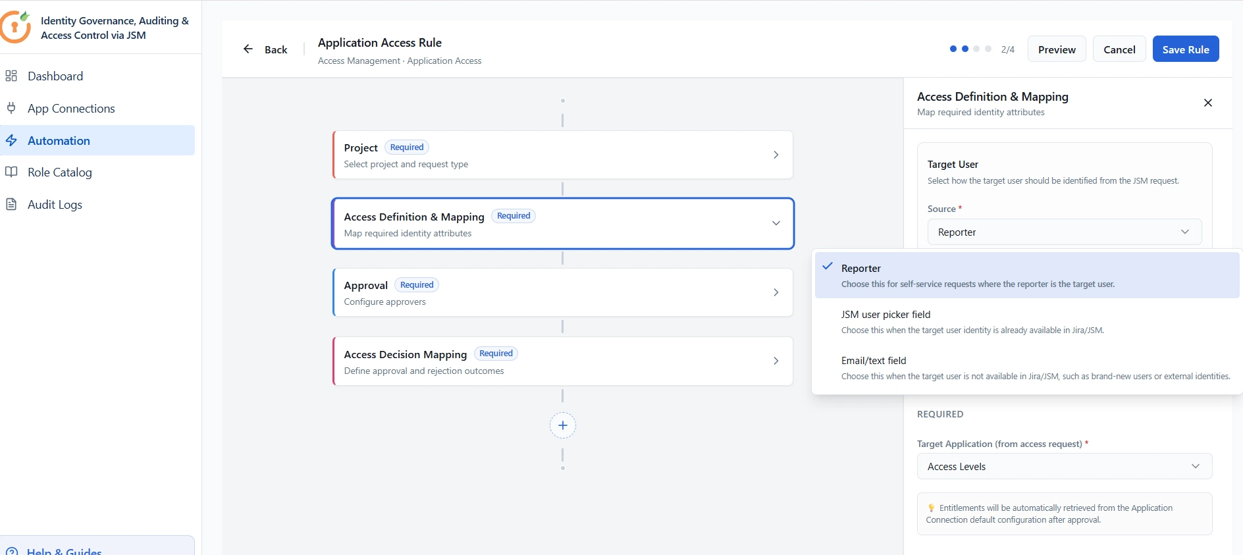
Task: Click the Back link text
Action: click(276, 49)
